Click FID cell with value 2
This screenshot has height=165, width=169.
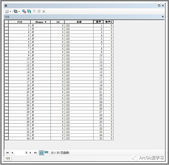pyautogui.click(x=19, y=32)
